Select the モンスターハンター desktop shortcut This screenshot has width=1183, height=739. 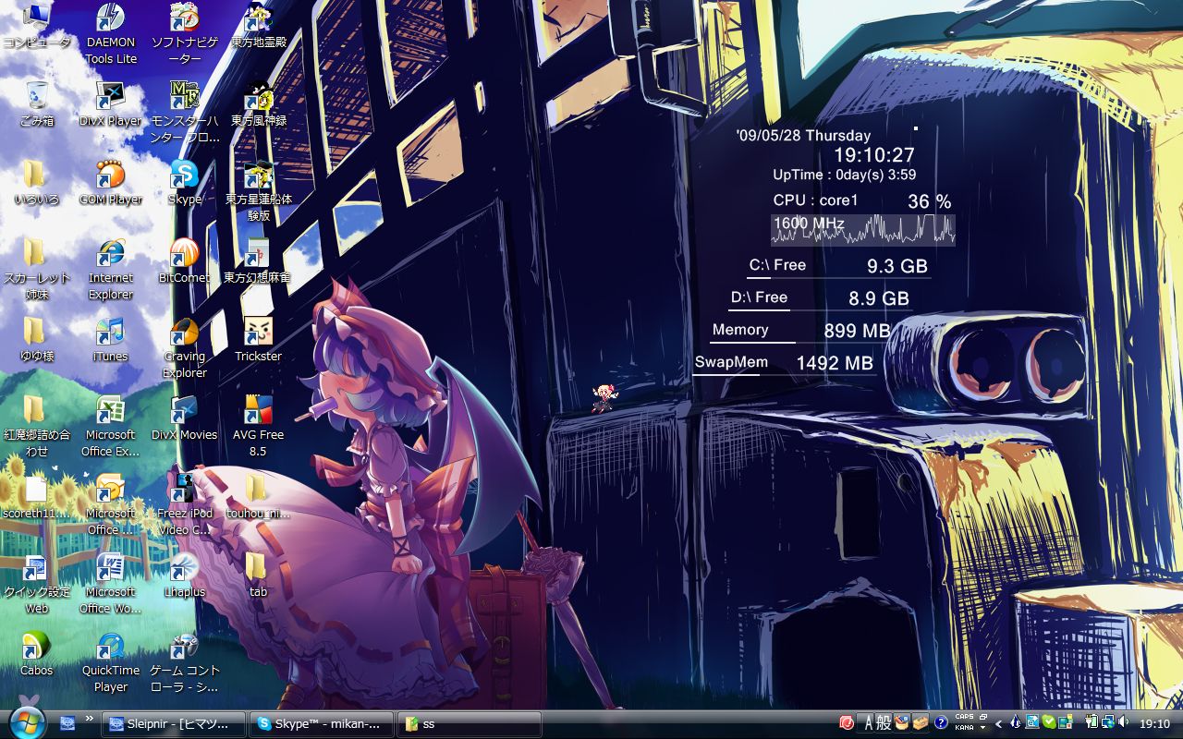click(x=185, y=113)
